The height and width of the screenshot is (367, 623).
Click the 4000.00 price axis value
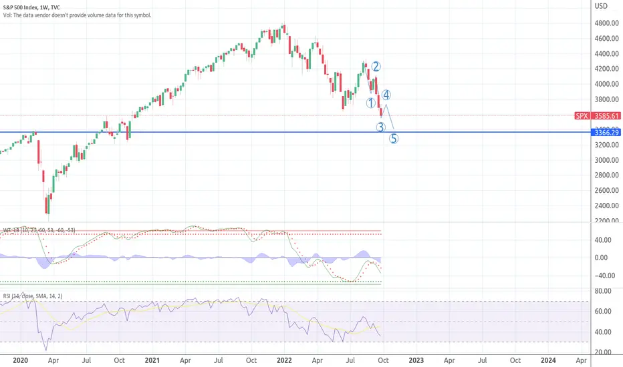click(x=606, y=84)
